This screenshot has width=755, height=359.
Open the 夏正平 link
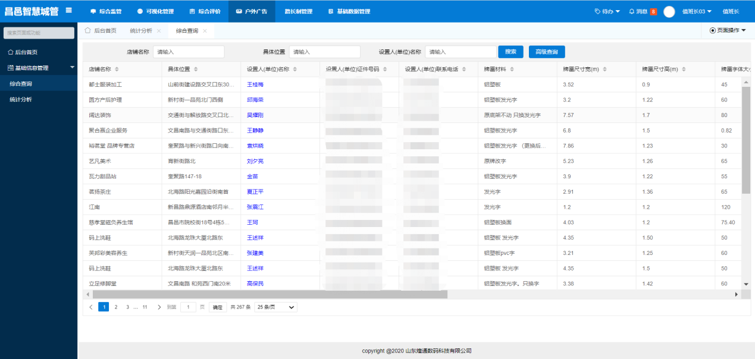255,192
